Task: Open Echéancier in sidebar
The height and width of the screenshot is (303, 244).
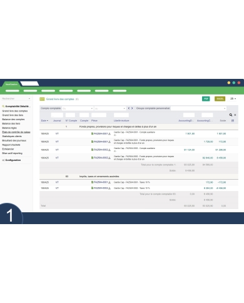Action: (x=8, y=149)
